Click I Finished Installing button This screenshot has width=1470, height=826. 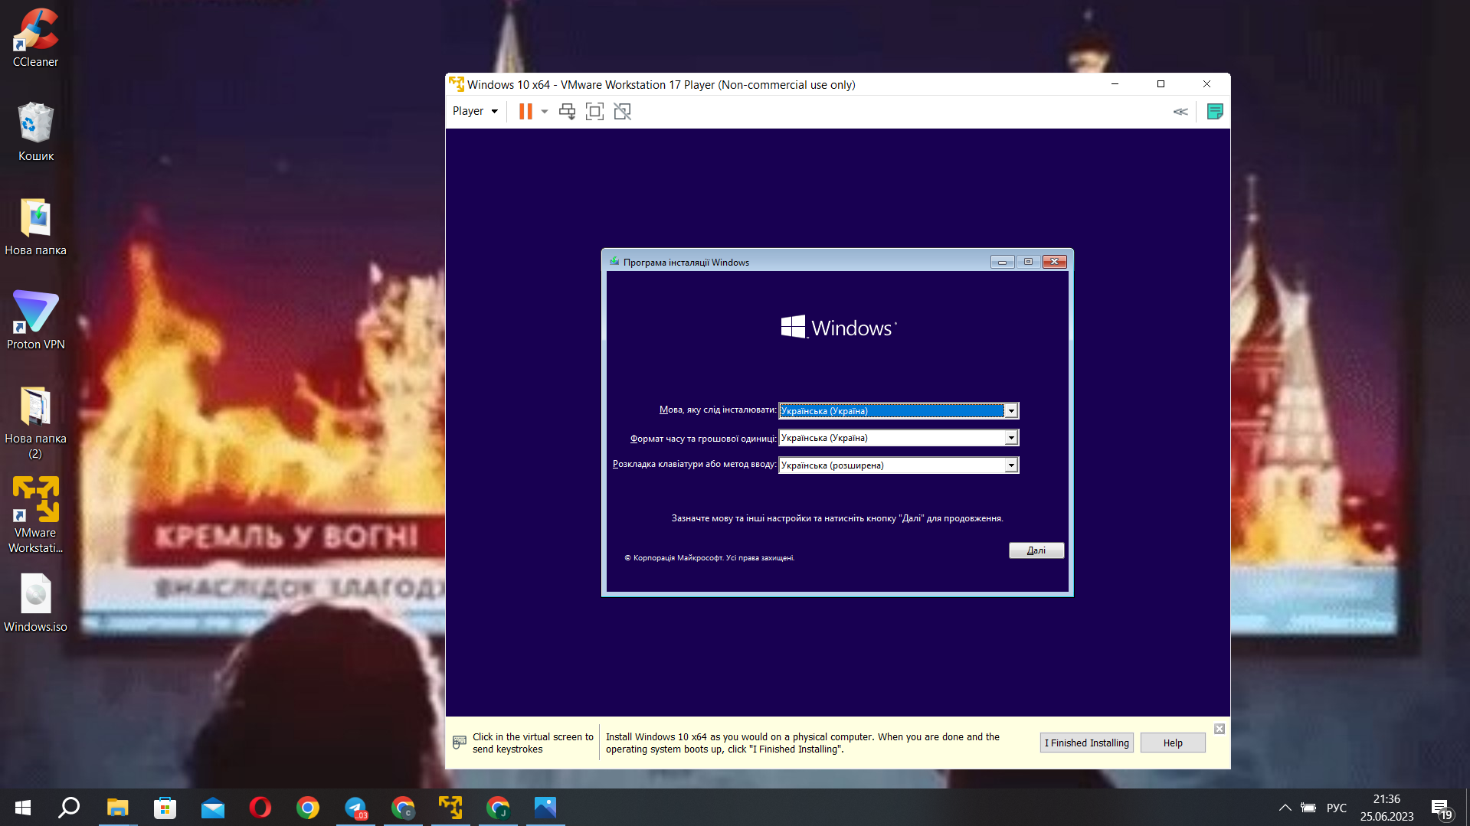(x=1086, y=743)
